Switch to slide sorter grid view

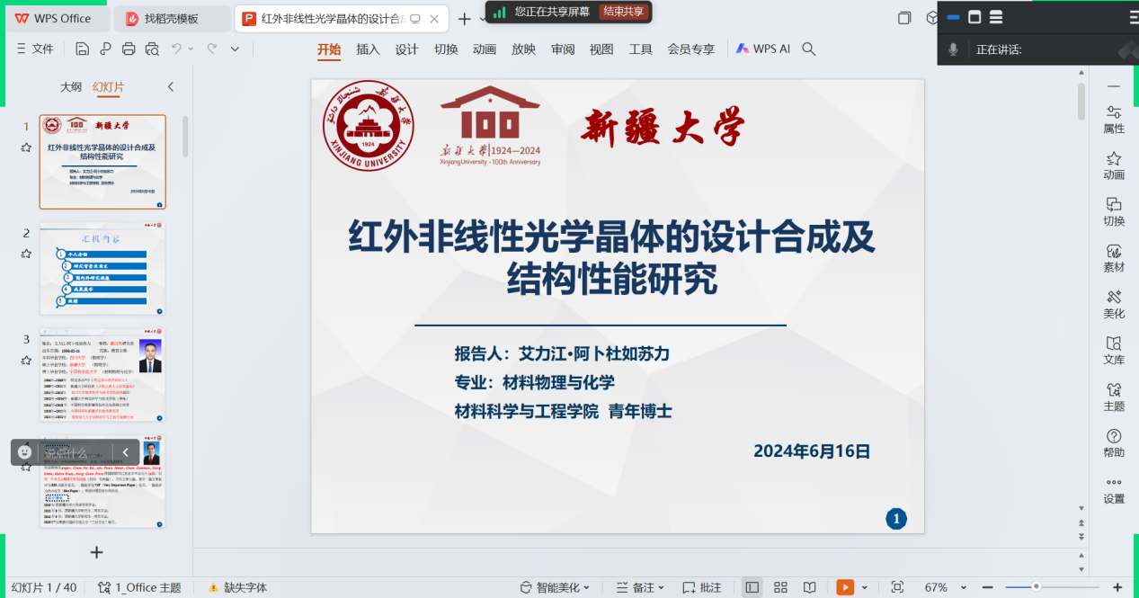coord(780,587)
